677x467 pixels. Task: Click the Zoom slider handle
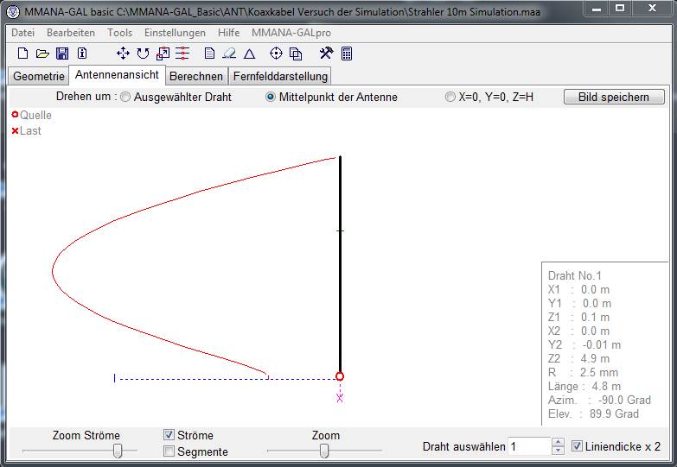point(324,451)
